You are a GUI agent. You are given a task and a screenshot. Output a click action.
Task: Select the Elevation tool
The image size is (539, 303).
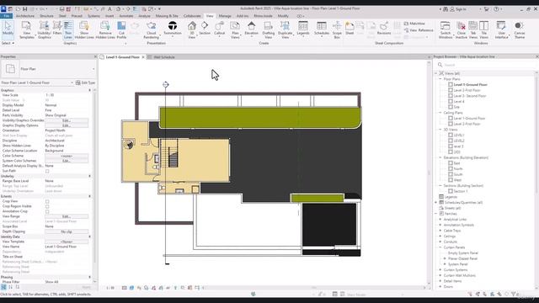[x=251, y=29]
